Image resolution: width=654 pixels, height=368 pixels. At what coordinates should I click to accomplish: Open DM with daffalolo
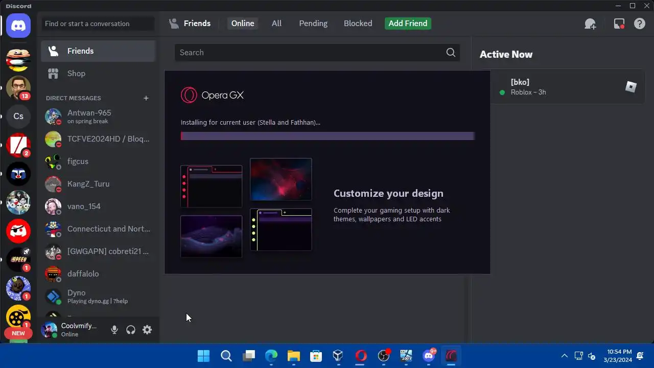click(98, 274)
